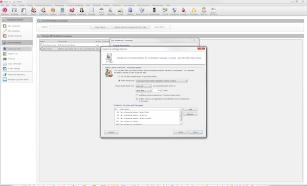Click Copy Campaign in the sidebar
Screen dimensions: 307x186
[14, 64]
